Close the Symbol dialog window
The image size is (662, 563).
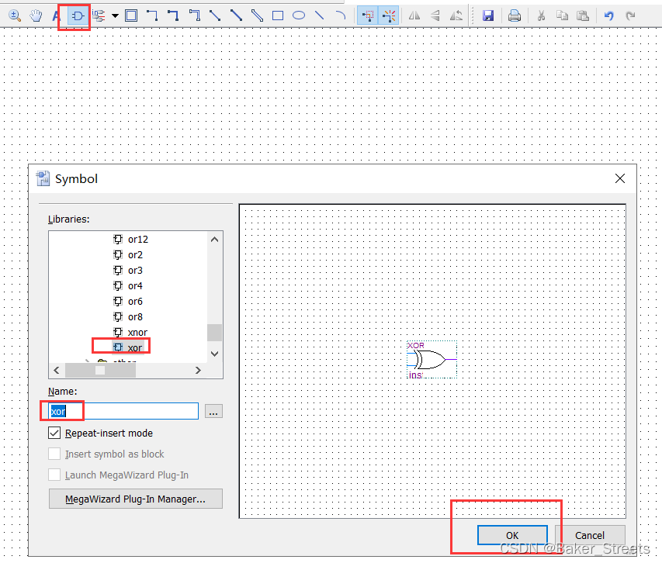click(620, 178)
